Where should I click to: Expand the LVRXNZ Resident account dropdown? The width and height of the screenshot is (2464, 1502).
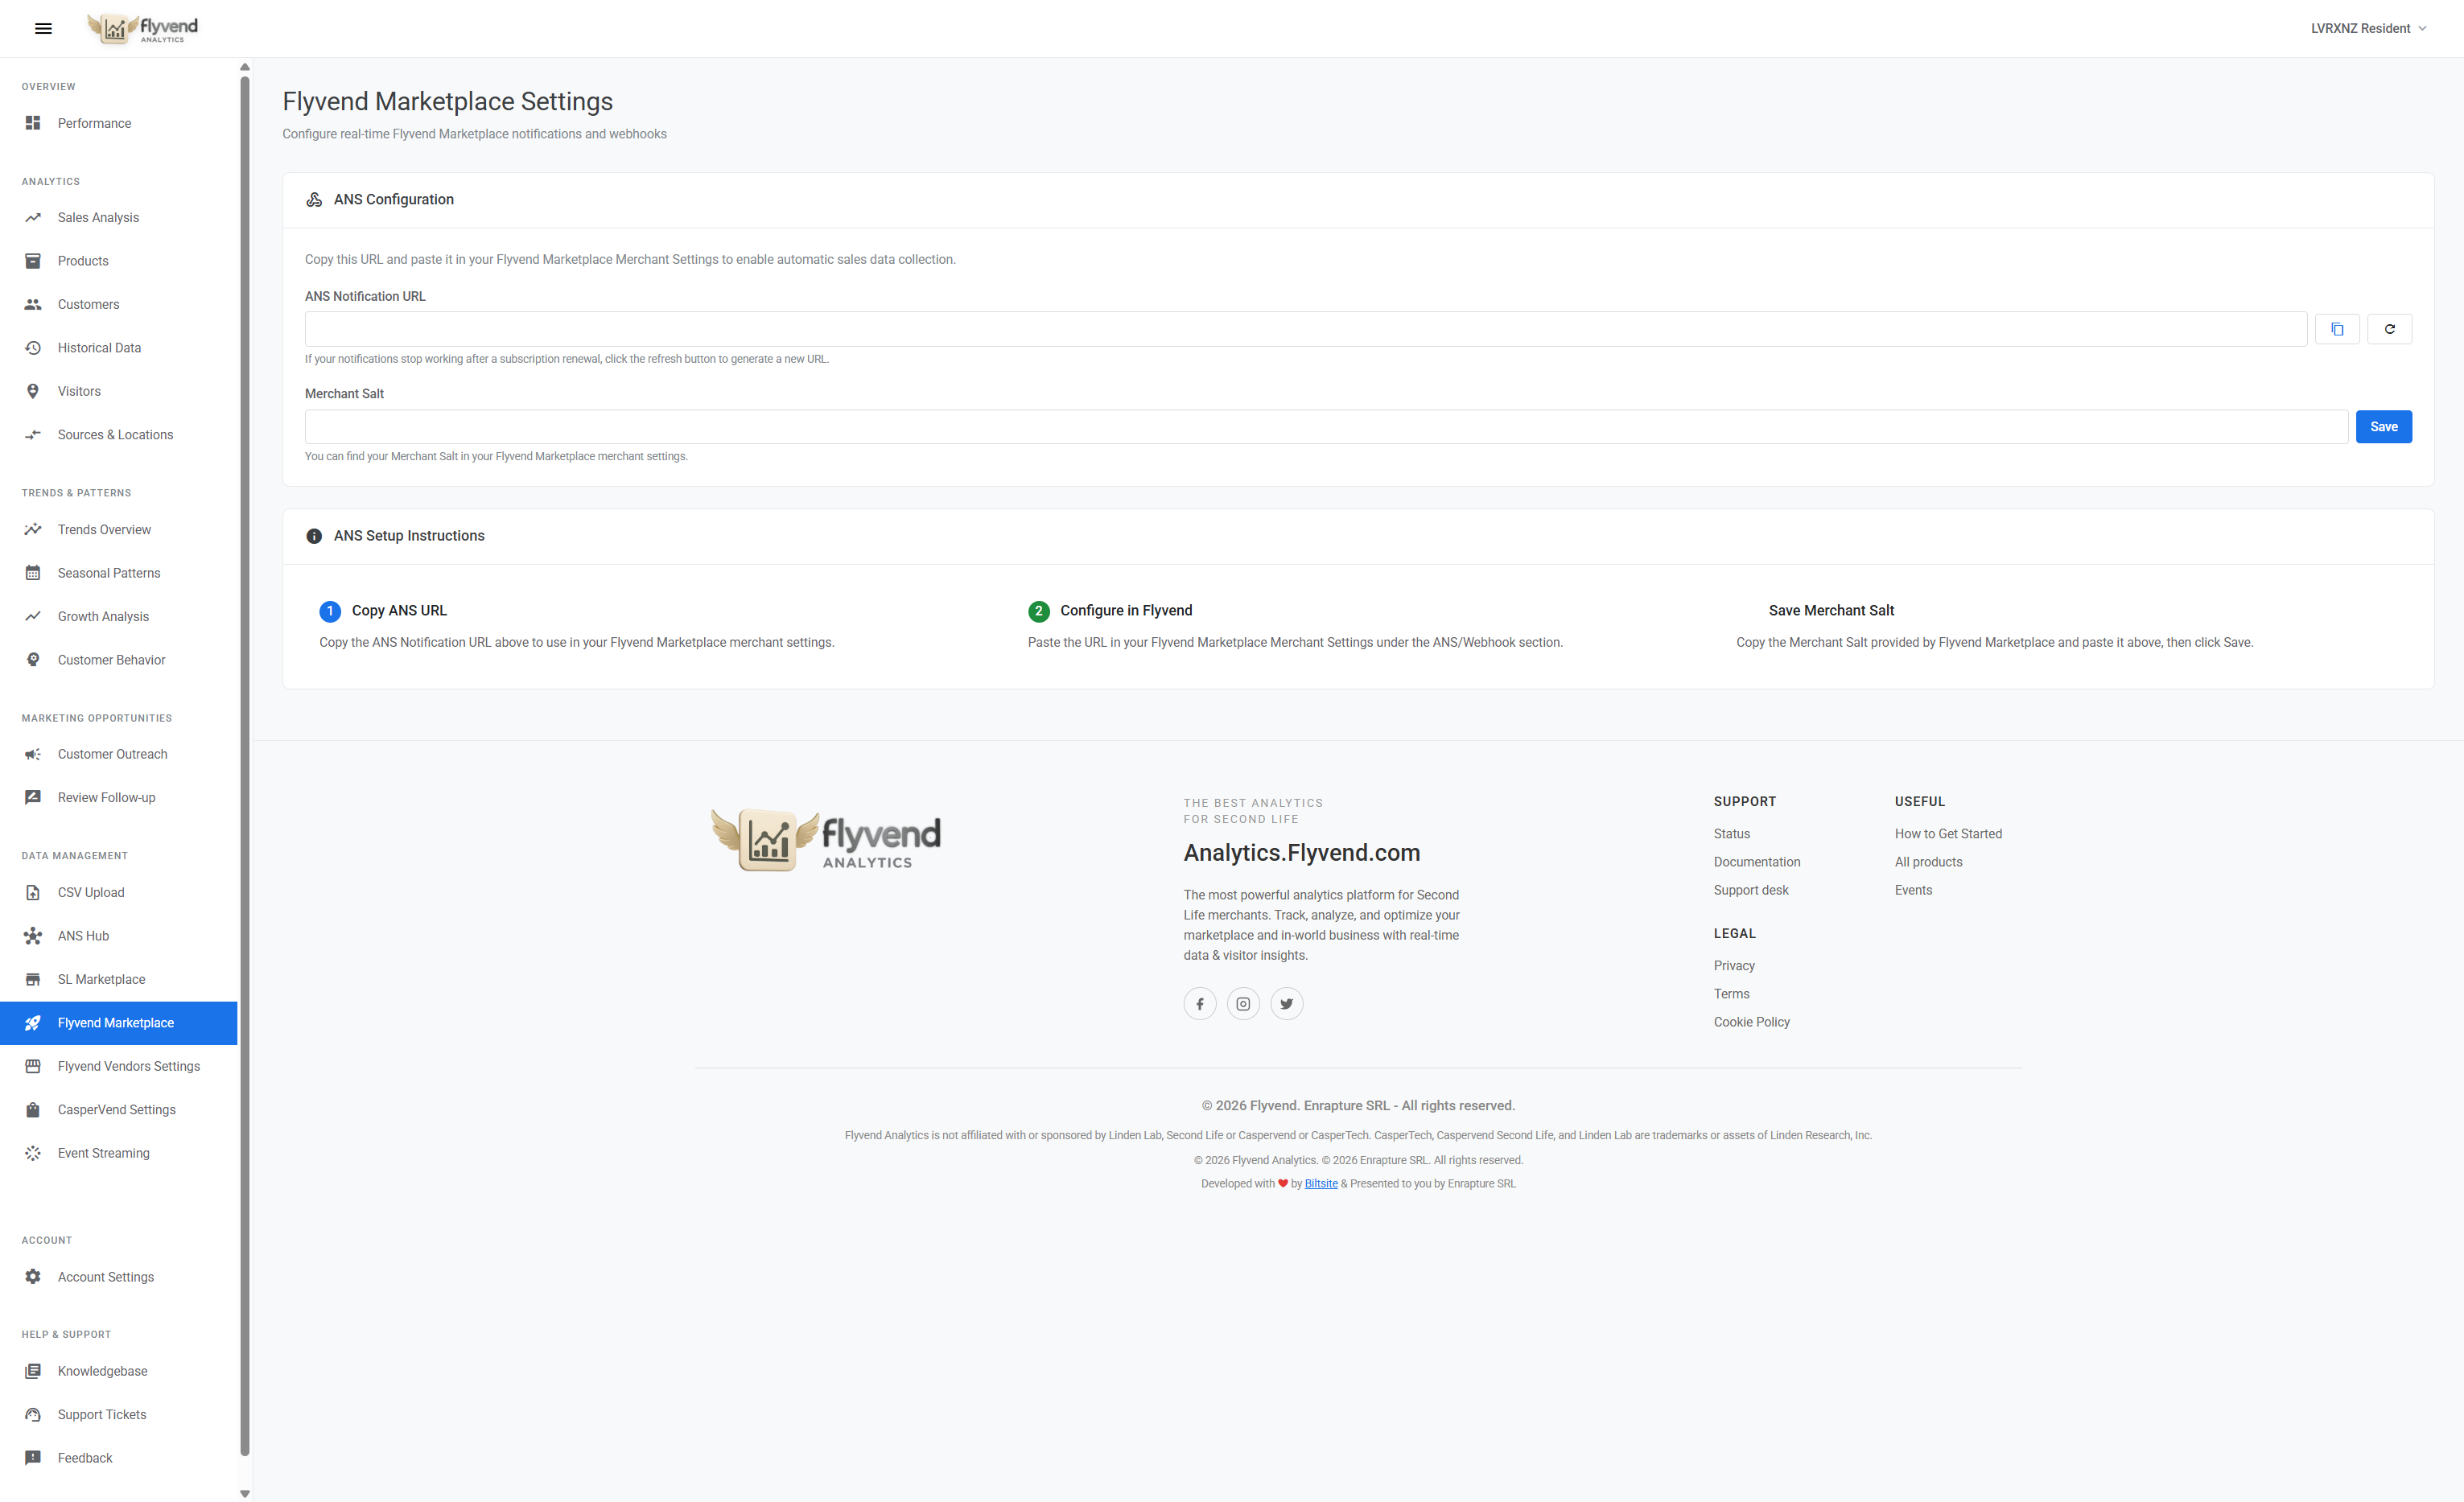[x=2367, y=28]
